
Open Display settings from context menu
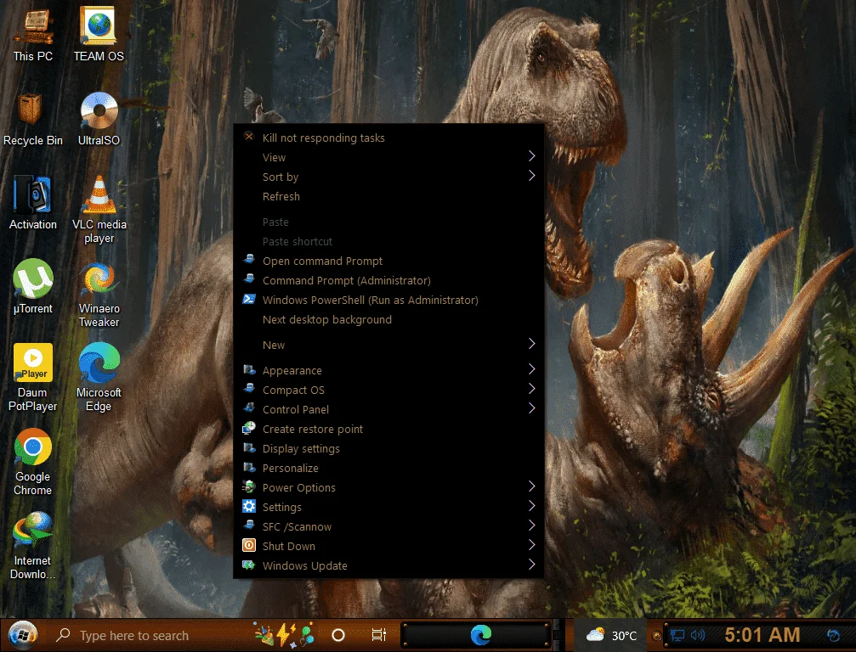pyautogui.click(x=388, y=448)
